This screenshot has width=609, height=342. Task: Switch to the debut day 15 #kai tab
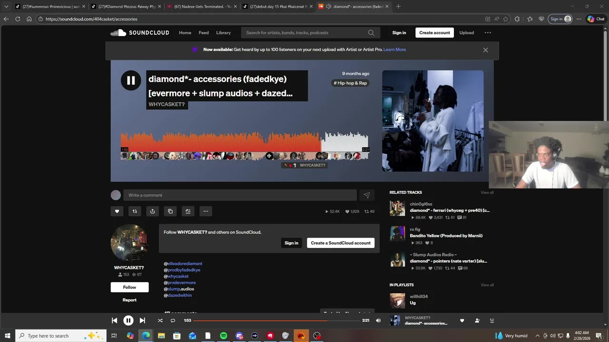[277, 6]
